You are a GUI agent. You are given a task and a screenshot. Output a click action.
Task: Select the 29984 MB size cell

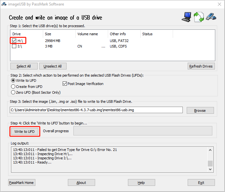click(x=53, y=41)
